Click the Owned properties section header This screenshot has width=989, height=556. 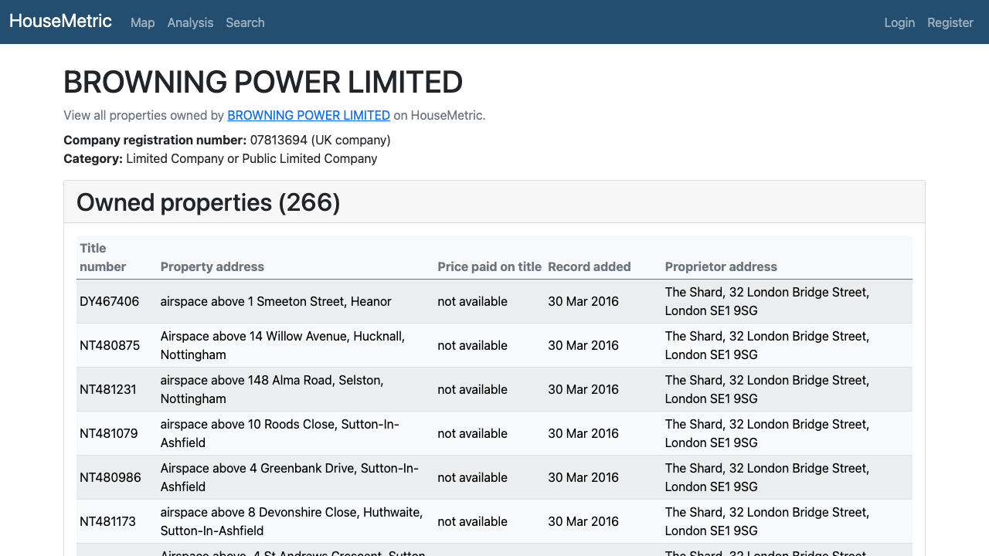click(208, 202)
